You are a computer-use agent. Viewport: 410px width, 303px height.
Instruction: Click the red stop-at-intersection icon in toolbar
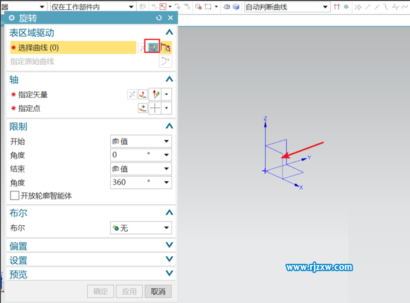(x=337, y=6)
